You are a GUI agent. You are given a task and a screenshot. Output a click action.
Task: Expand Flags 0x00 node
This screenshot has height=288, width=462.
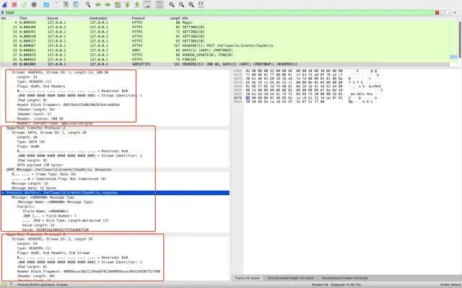coord(14,146)
